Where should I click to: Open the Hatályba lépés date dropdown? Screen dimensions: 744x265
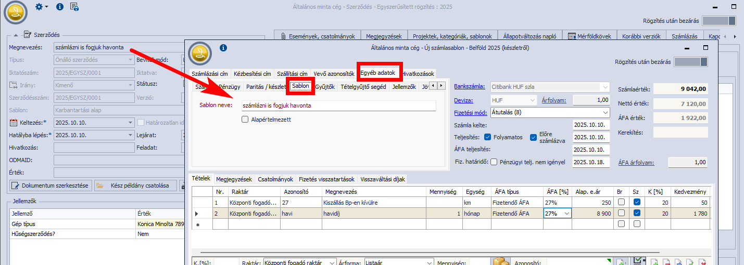click(x=130, y=135)
